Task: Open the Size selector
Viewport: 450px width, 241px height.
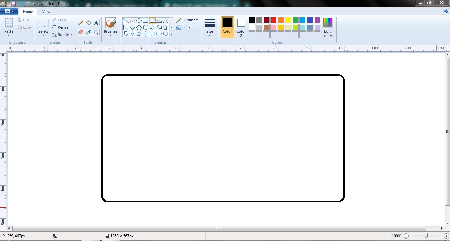Action: tap(210, 27)
